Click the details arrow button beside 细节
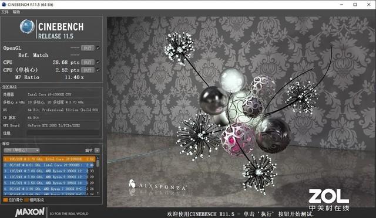 (x=97, y=150)
